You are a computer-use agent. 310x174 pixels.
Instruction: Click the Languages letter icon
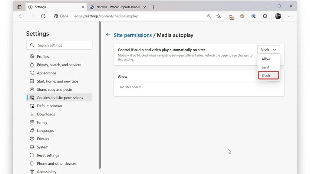click(x=32, y=130)
